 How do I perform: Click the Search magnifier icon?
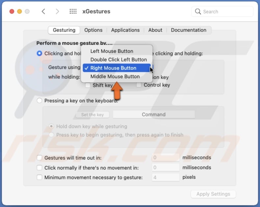[x=198, y=12]
